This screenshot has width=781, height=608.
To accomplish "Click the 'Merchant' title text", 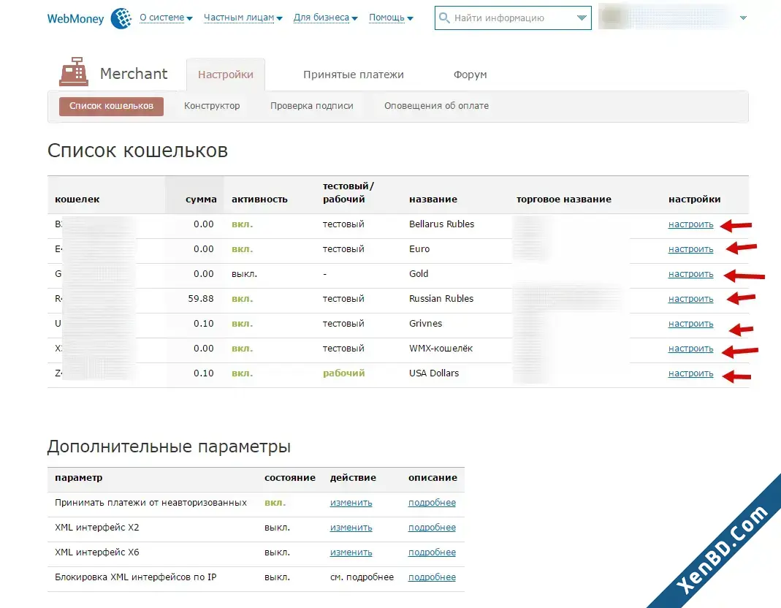I will click(134, 74).
